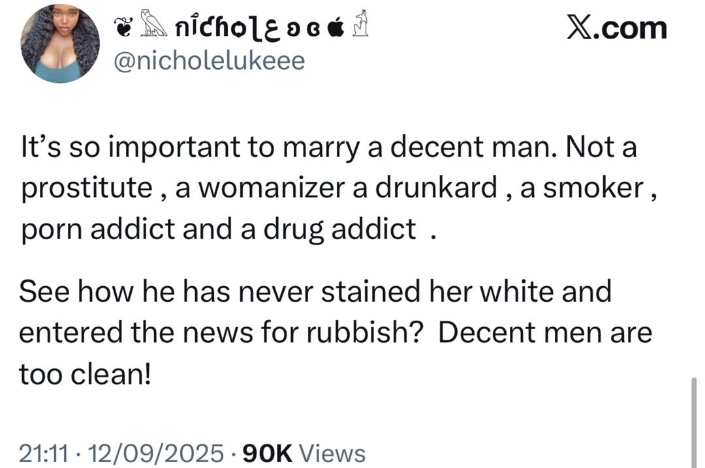Click the 'Views' label beside 90K
The height and width of the screenshot is (468, 705).
[336, 453]
